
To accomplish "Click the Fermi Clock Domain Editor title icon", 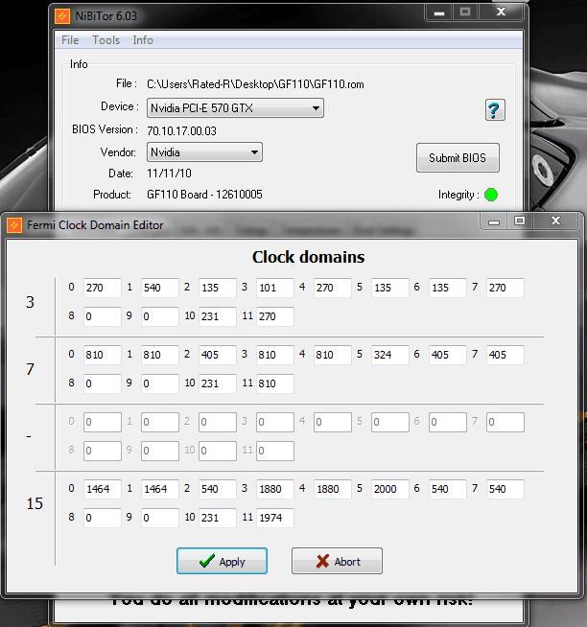I will pos(14,225).
